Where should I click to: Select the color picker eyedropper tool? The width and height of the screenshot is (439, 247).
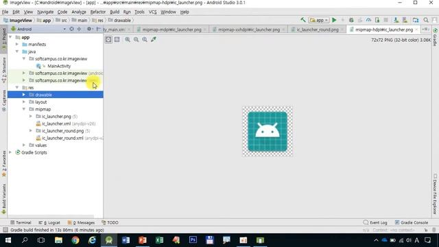click(x=154, y=40)
